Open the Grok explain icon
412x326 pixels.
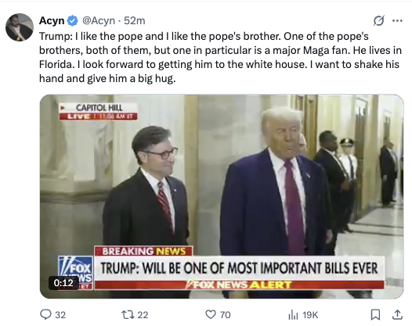coord(378,21)
